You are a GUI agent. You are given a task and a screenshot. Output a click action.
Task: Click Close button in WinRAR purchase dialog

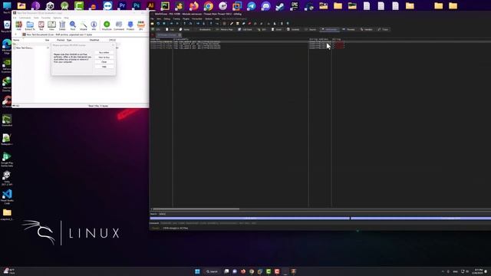(x=104, y=62)
